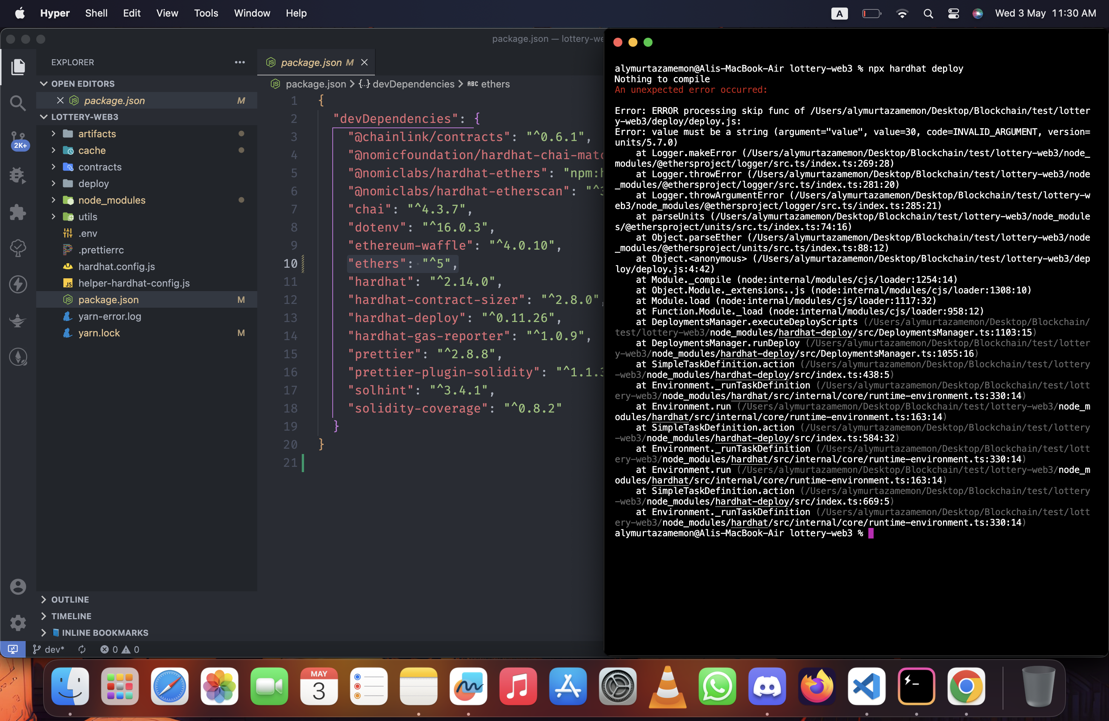This screenshot has width=1109, height=721.
Task: Open Launchpad from the Dock
Action: coord(120,686)
